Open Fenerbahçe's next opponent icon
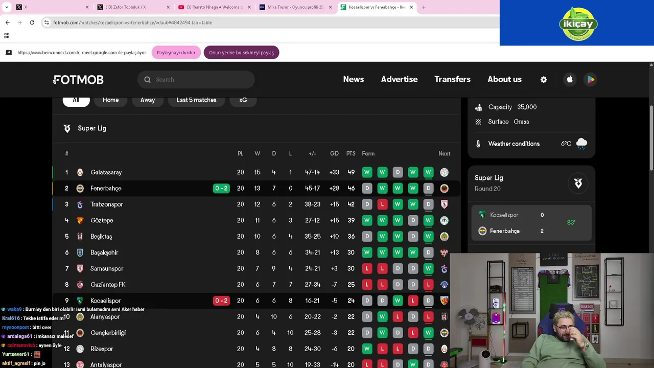654x368 pixels. 444,189
